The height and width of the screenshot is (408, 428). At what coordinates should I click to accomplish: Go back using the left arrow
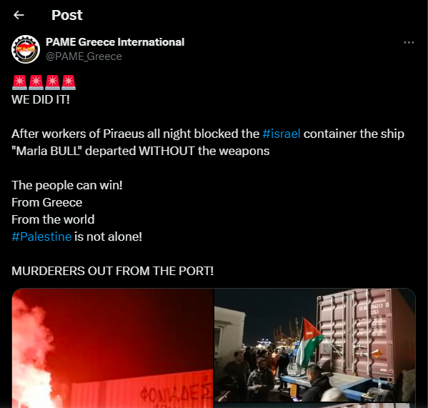pyautogui.click(x=19, y=15)
